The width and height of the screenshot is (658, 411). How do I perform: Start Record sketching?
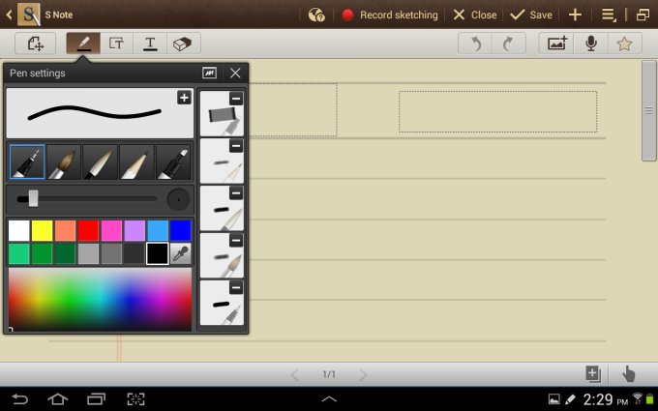point(390,15)
